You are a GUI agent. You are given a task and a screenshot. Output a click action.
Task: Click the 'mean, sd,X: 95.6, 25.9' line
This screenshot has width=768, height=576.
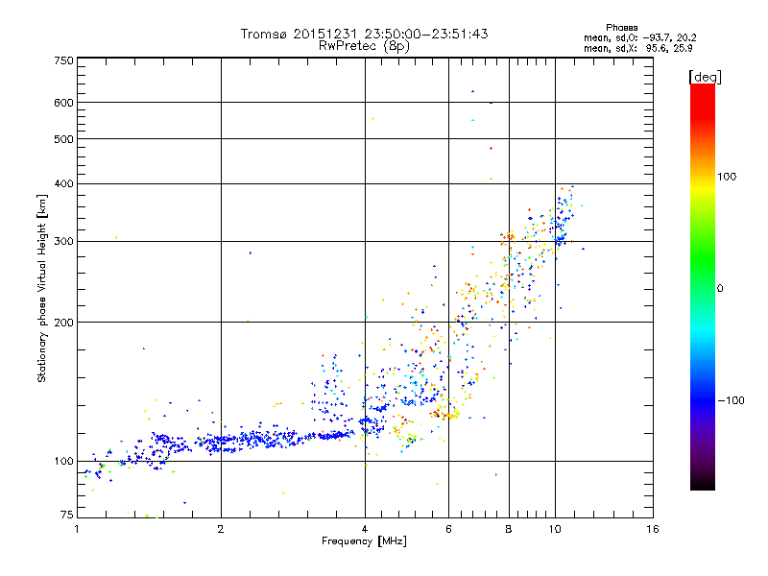637,48
